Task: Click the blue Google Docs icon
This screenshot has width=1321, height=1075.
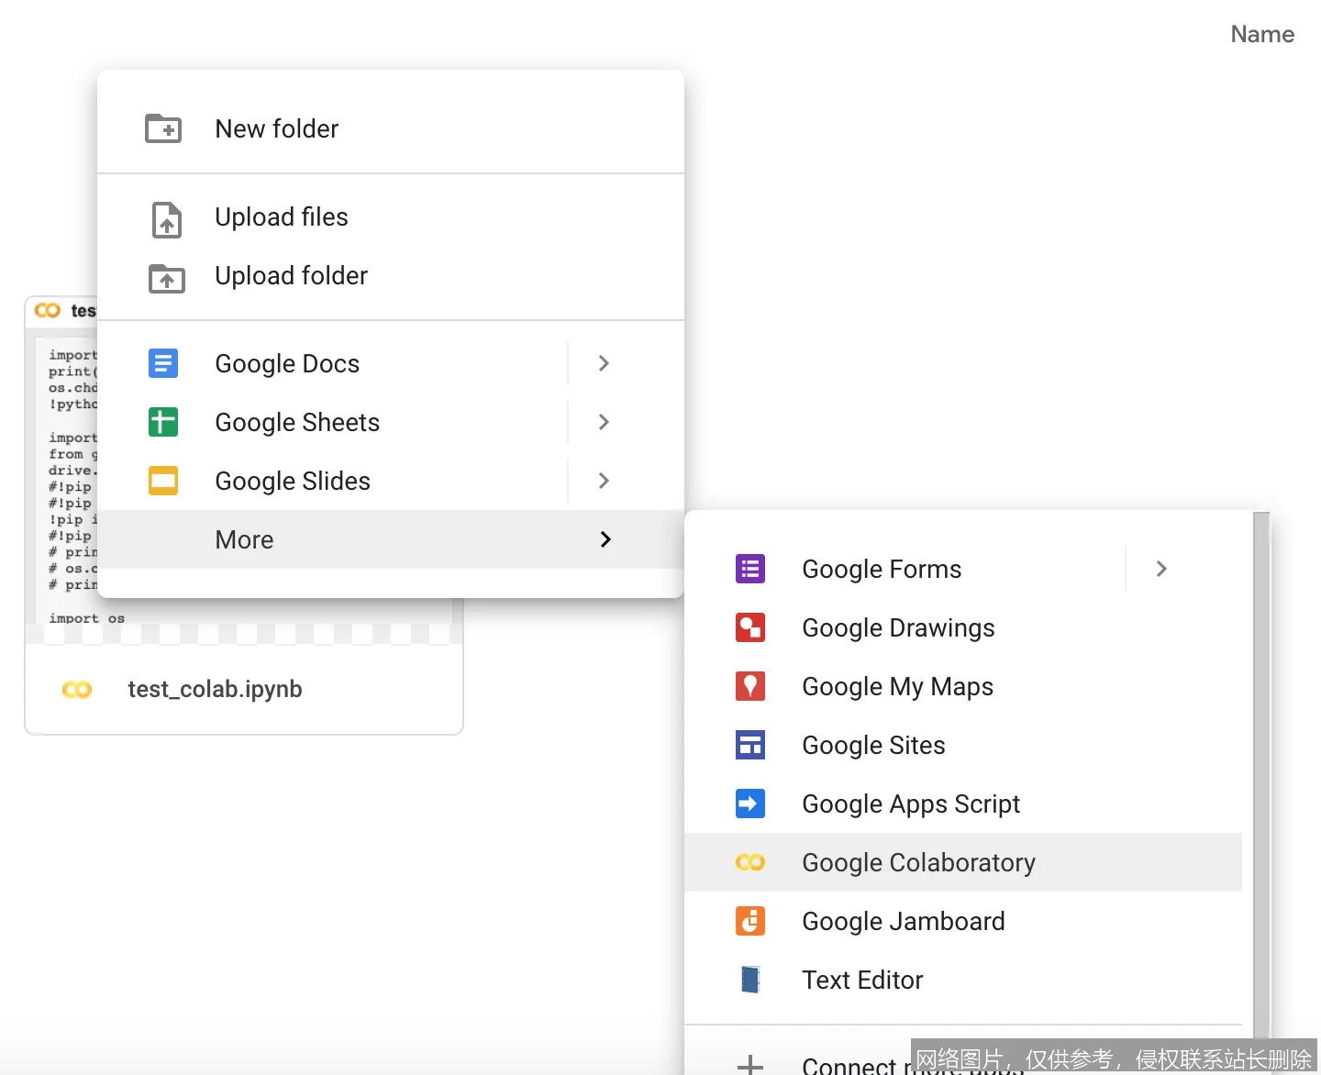Action: [x=163, y=363]
